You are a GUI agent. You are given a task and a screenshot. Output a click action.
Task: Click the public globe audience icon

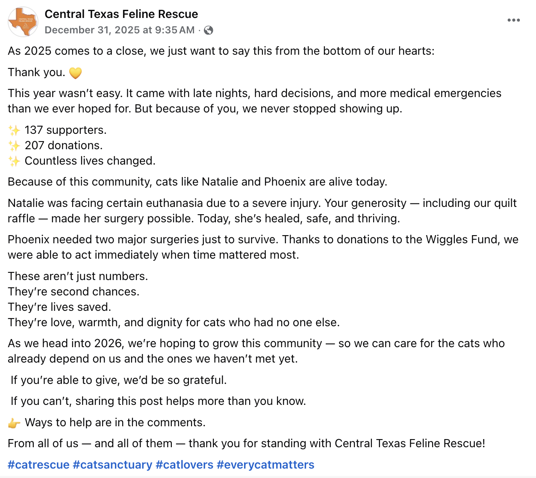209,30
